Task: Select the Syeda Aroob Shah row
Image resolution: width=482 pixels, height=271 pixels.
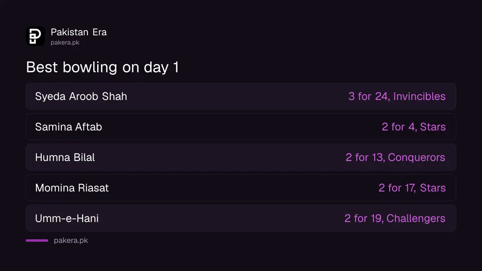Action: click(x=241, y=96)
